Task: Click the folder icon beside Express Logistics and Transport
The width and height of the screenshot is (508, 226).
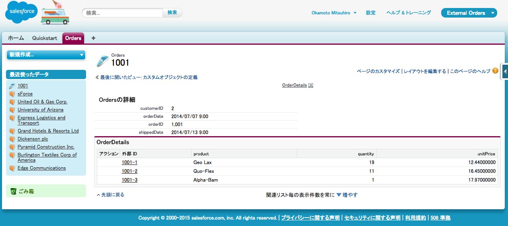Action: point(12,118)
